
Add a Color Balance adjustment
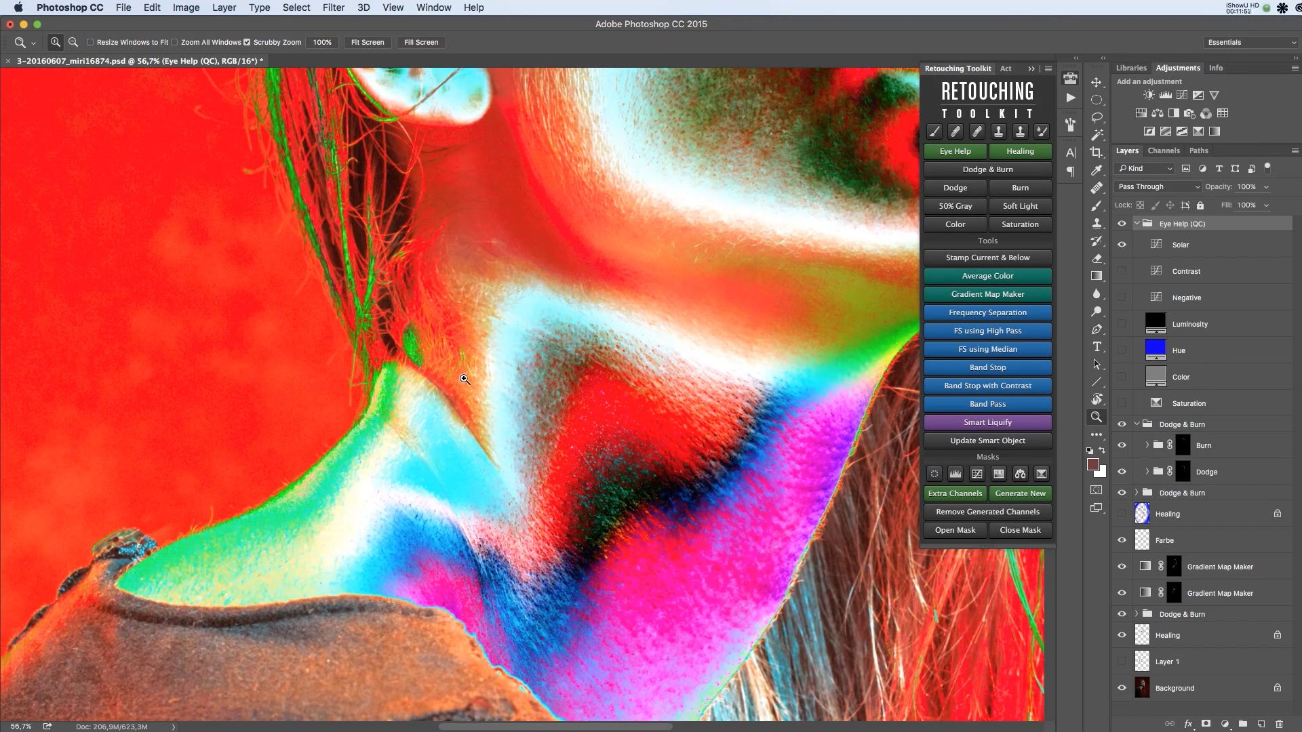1158,113
